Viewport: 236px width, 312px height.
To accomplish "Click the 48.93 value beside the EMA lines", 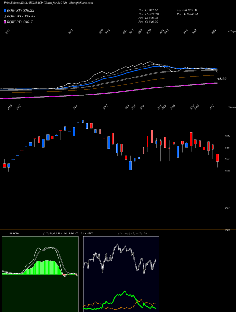I will 222,78.
